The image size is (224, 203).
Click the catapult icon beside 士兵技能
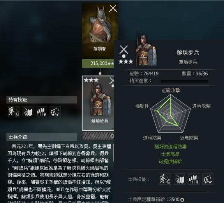[208, 179]
